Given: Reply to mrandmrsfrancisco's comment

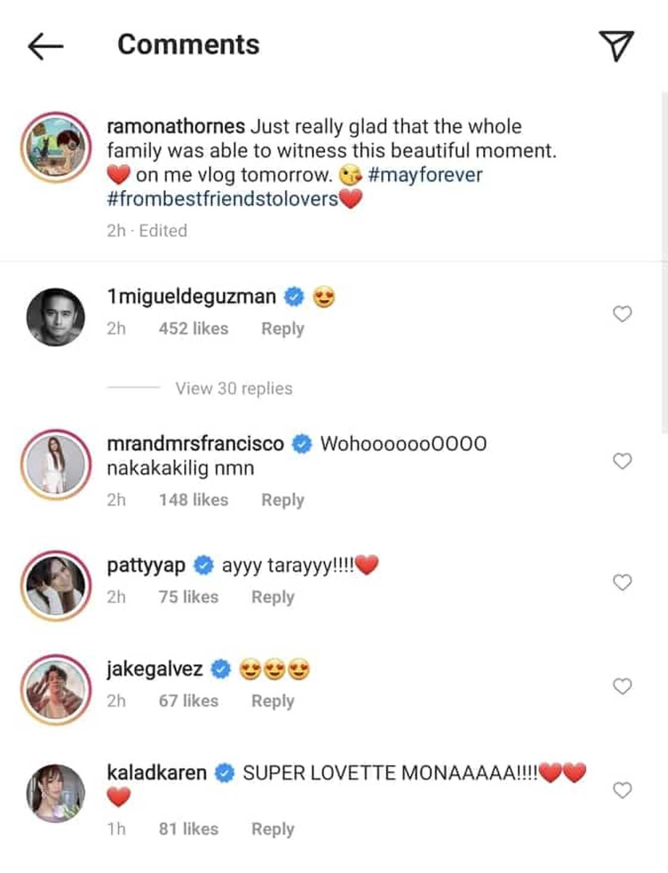Looking at the screenshot, I should 282,500.
